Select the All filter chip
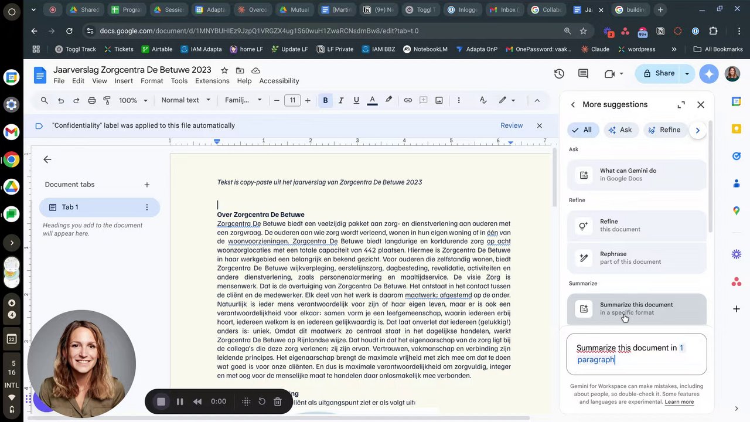 pyautogui.click(x=583, y=130)
